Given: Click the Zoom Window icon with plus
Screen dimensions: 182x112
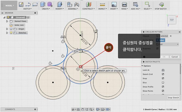Looking at the screenshot, I should click(87, 109).
